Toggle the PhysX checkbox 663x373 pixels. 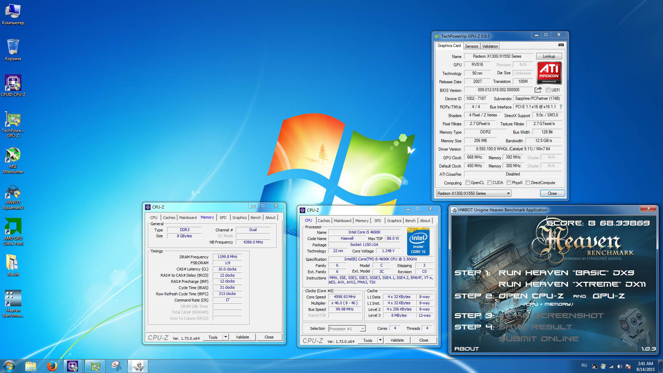tap(509, 183)
